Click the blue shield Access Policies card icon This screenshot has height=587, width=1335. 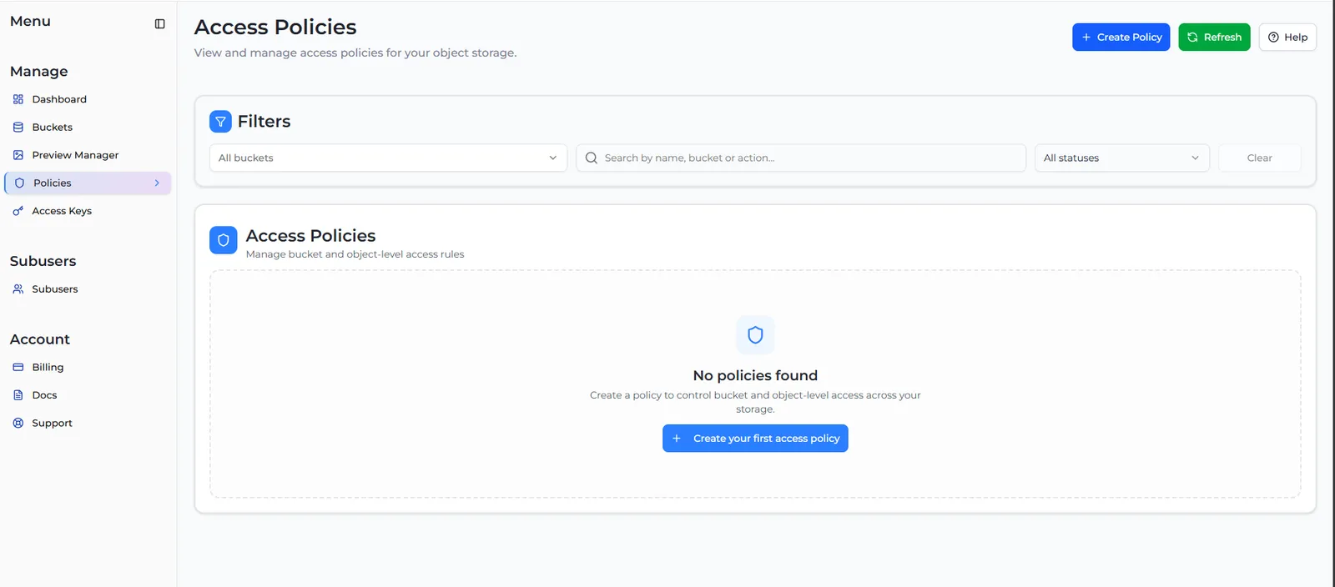pos(223,240)
